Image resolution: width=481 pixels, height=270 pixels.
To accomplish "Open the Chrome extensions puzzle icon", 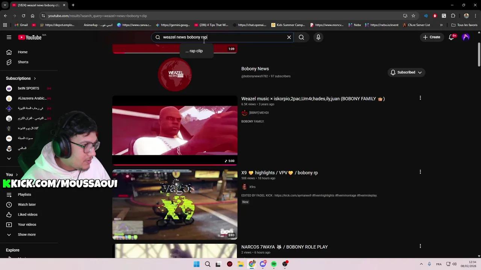I will 453,16.
